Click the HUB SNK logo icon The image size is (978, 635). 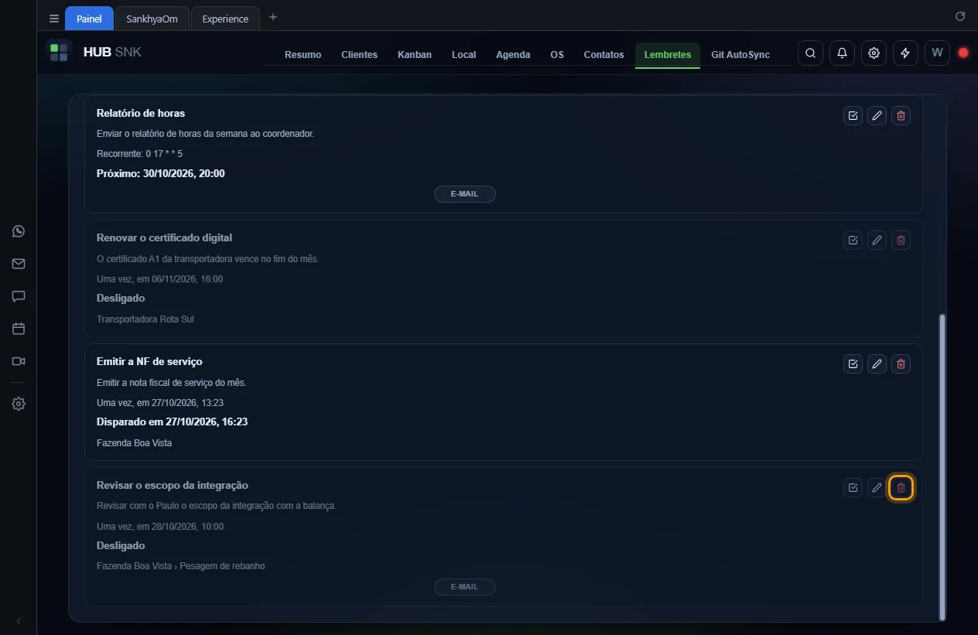(x=59, y=53)
